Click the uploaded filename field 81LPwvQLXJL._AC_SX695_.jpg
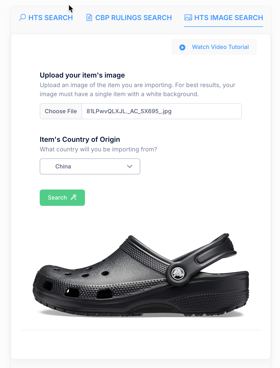The height and width of the screenshot is (368, 280). point(162,111)
